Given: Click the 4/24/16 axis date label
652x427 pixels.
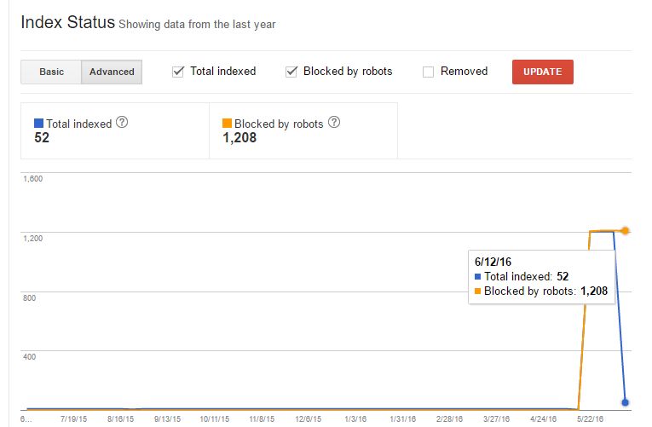Looking at the screenshot, I should click(x=543, y=419).
